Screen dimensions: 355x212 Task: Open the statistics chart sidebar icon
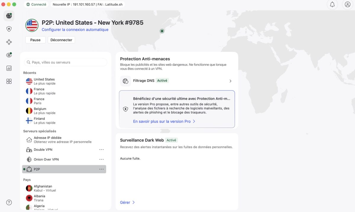tap(9, 68)
